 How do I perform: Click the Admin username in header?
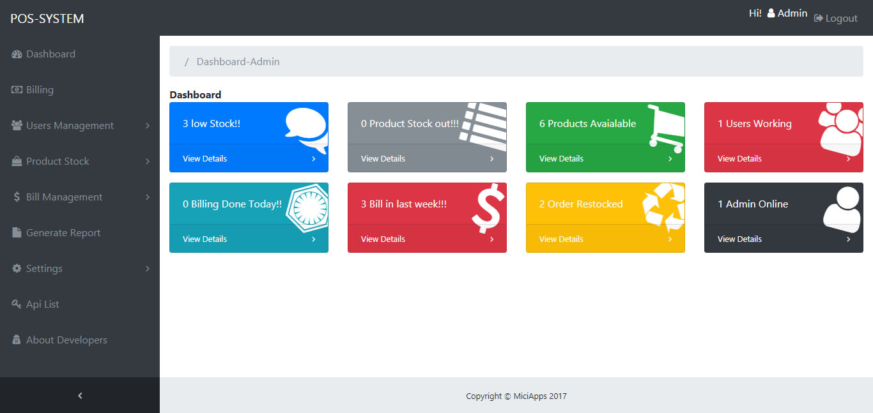792,13
